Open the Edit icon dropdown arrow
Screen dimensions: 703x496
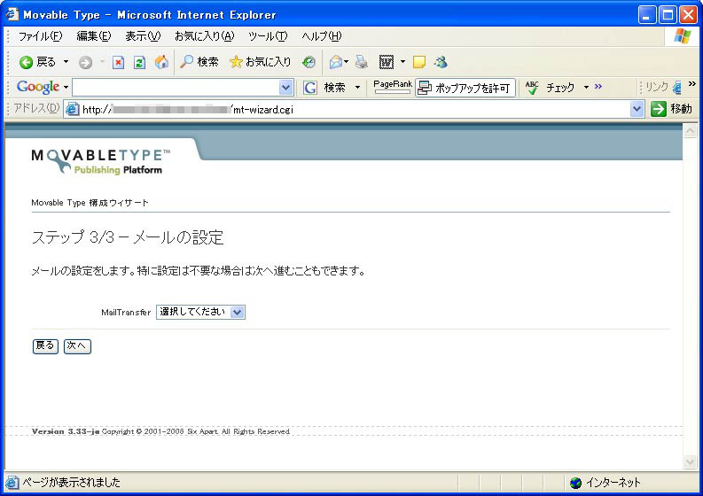[x=402, y=62]
